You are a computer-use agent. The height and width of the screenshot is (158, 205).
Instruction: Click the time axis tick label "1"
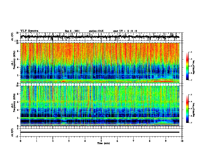(36, 141)
